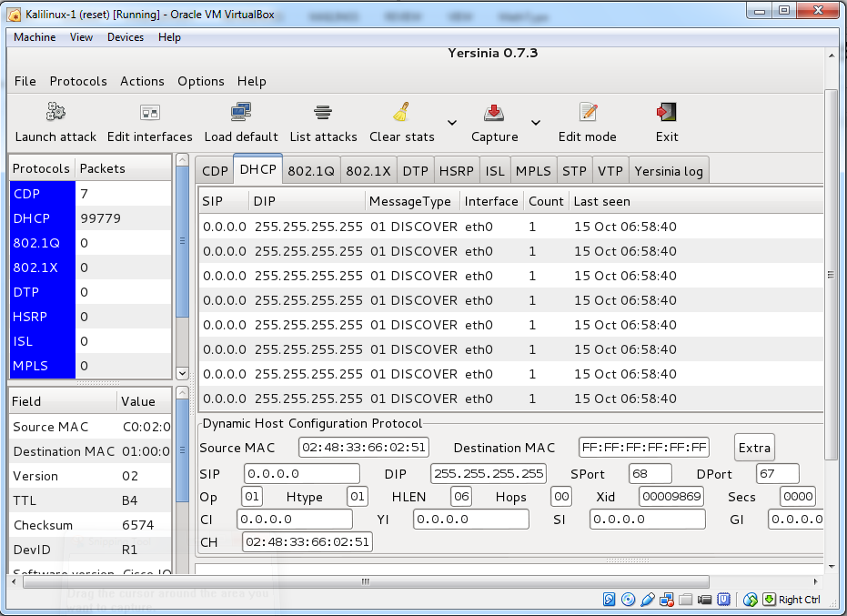Click the Destination MAC input field

coord(644,448)
